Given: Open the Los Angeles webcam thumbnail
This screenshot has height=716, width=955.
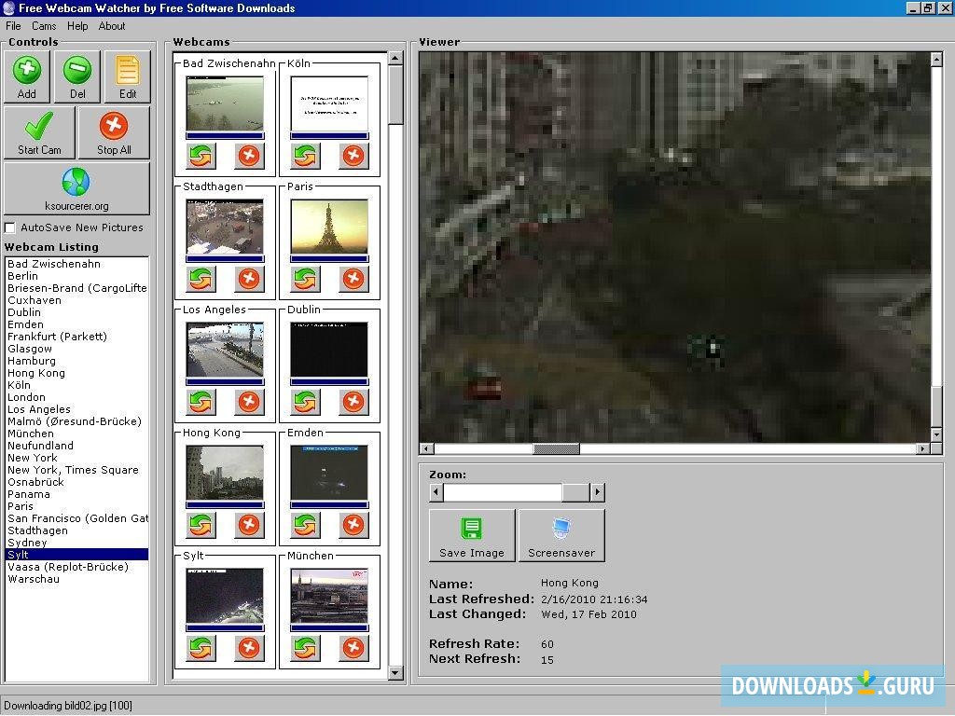Looking at the screenshot, I should pos(225,350).
